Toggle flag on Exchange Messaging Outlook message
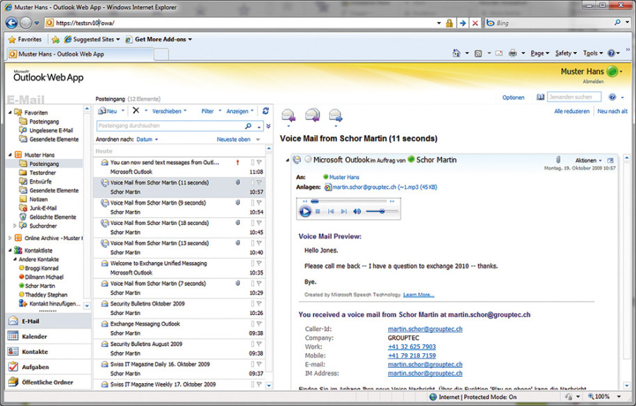 [x=259, y=323]
